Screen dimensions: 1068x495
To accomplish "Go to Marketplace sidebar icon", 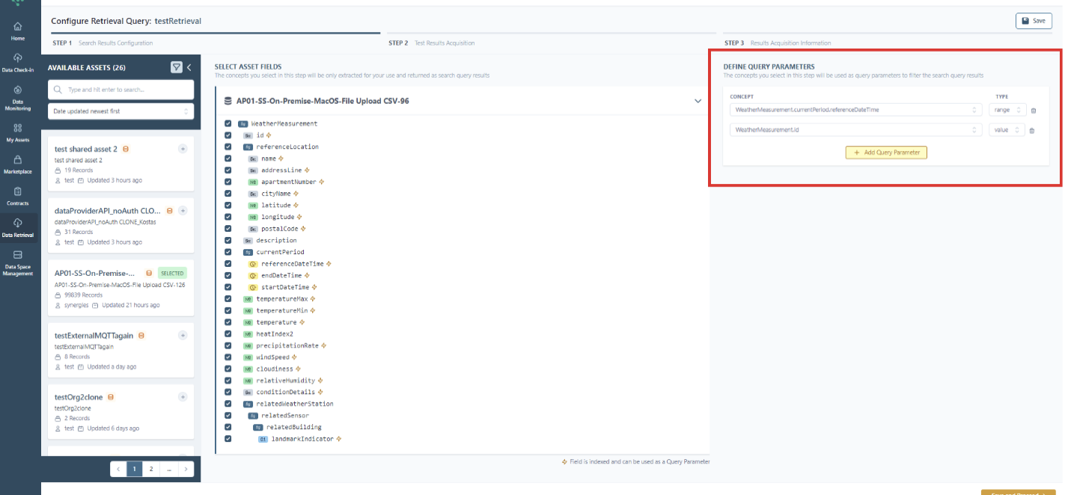I will pos(17,164).
